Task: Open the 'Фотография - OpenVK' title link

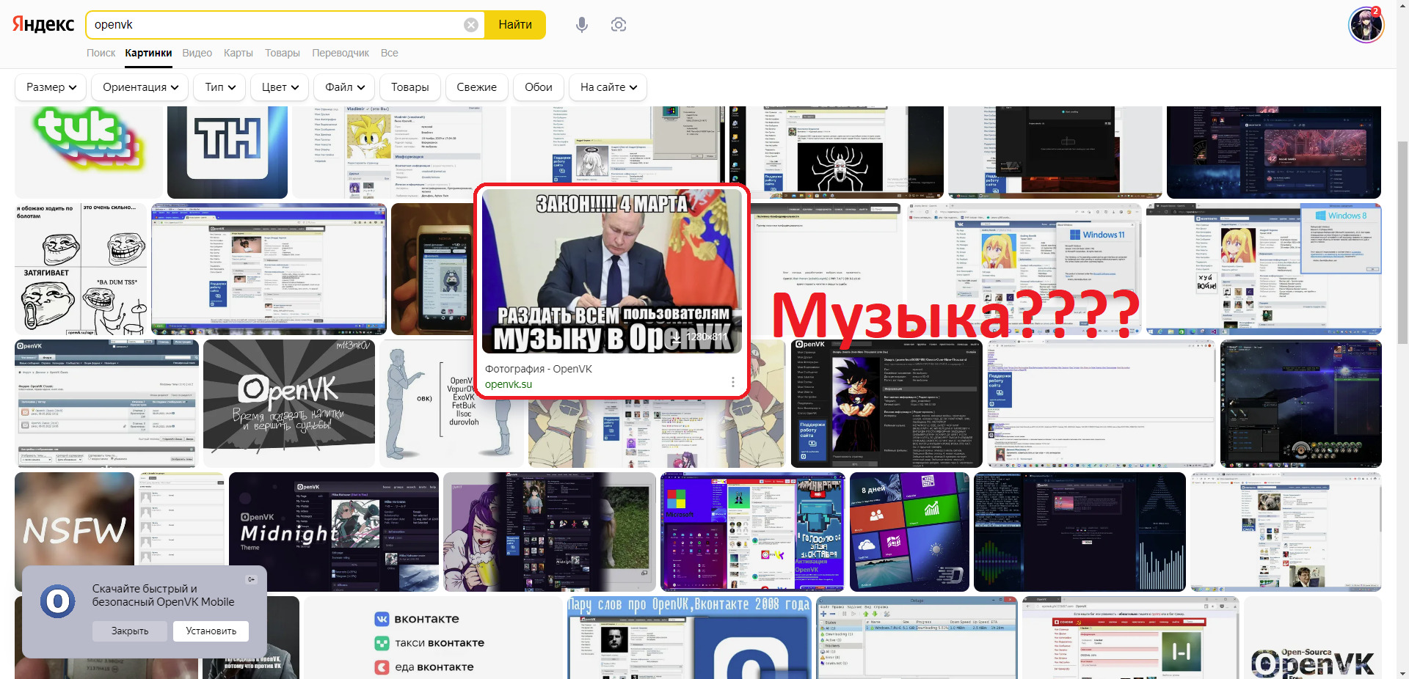Action: coord(538,369)
